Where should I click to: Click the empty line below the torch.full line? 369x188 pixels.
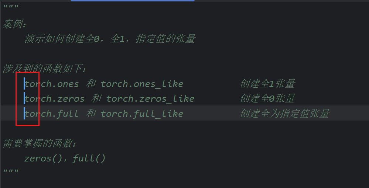[185, 128]
